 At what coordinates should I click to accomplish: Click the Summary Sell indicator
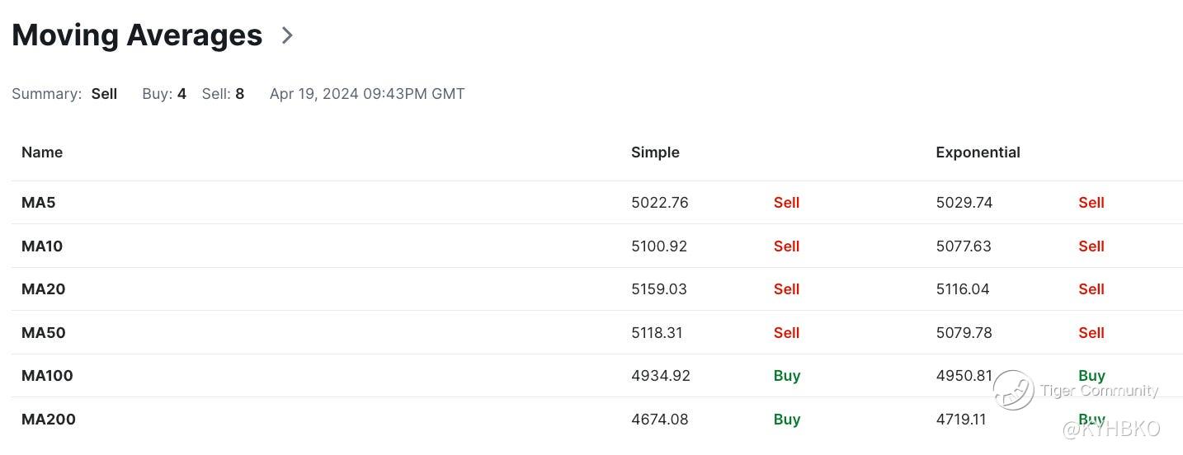pos(104,94)
